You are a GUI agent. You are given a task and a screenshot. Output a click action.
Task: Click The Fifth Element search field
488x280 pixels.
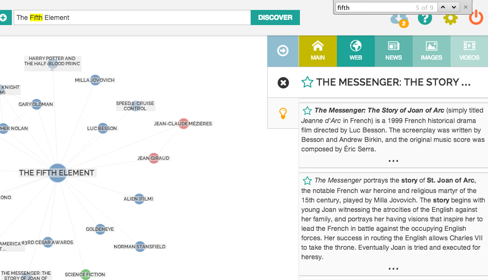pyautogui.click(x=132, y=17)
